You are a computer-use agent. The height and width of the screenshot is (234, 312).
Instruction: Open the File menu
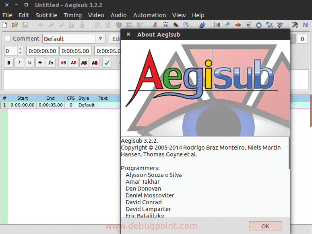pyautogui.click(x=7, y=15)
